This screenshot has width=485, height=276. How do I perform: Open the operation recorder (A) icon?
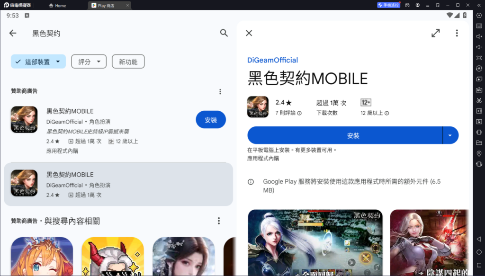479,68
